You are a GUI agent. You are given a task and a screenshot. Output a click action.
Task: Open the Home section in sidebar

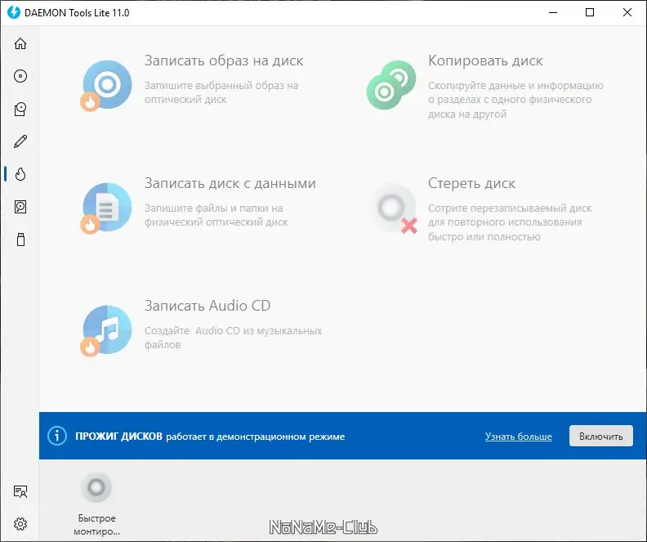click(20, 44)
